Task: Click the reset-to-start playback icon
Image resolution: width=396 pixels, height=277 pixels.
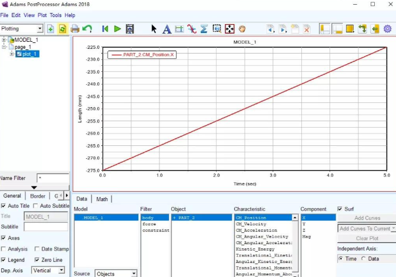Action: pyautogui.click(x=105, y=28)
